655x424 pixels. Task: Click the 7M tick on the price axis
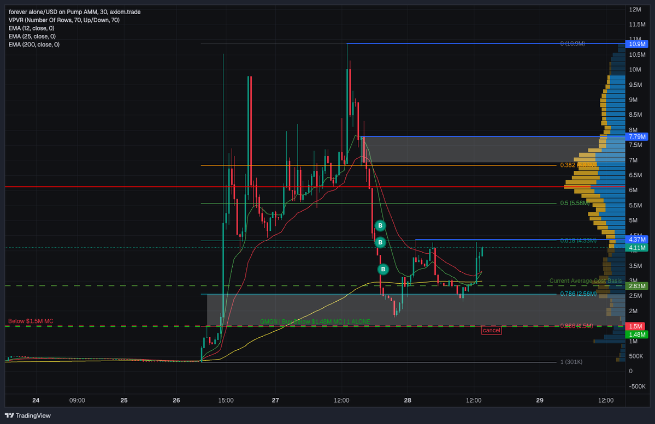tap(633, 160)
